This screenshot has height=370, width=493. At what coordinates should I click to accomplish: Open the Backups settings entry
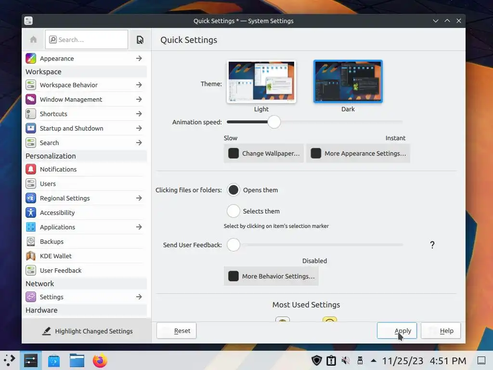(84, 242)
